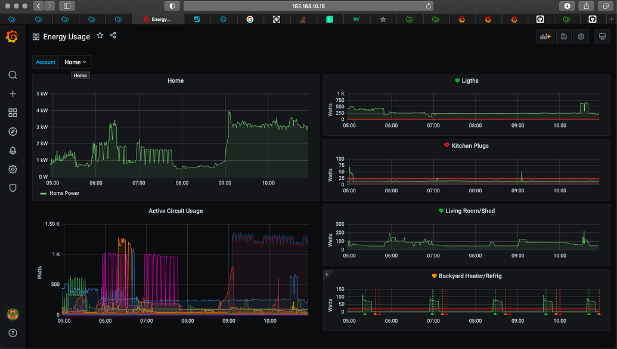Open the Home panel title menu
The width and height of the screenshot is (617, 349).
[x=175, y=80]
